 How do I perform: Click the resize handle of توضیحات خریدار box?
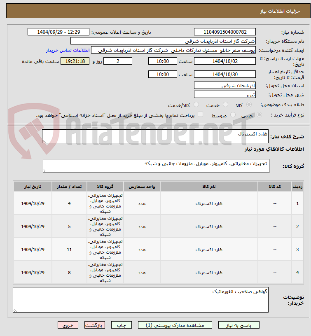15,310
